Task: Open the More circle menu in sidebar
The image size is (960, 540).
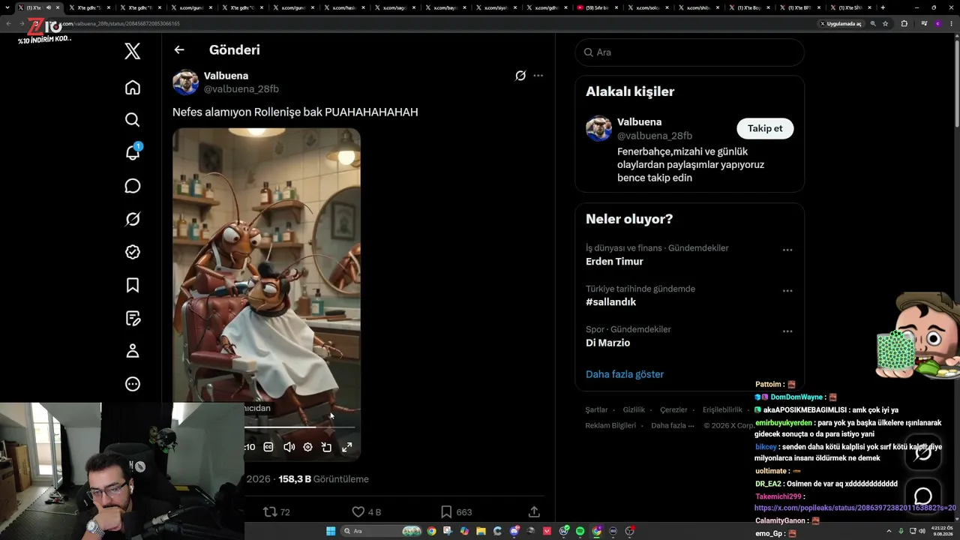Action: click(133, 384)
